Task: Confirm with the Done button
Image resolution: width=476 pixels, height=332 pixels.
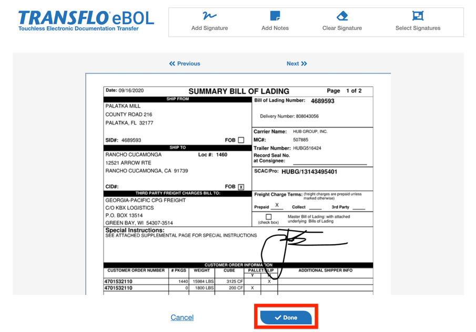Action: point(286,317)
